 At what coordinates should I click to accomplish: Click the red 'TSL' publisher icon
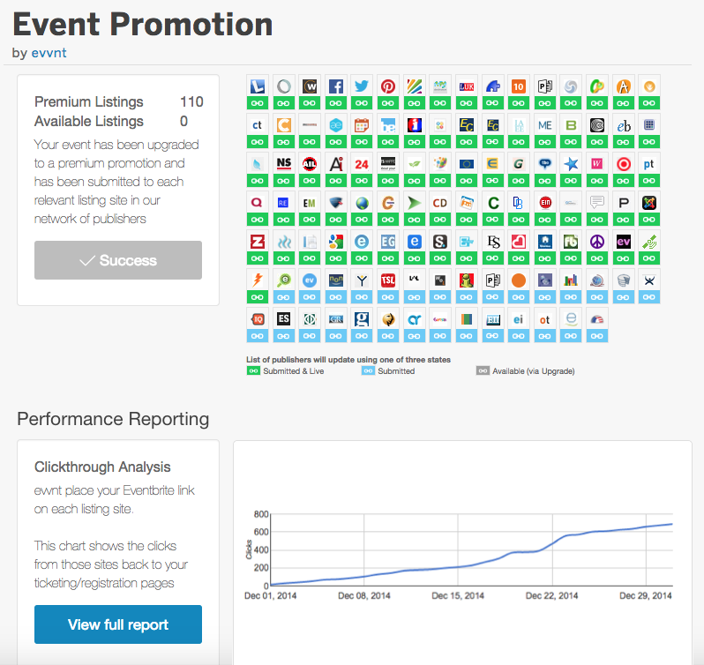388,280
